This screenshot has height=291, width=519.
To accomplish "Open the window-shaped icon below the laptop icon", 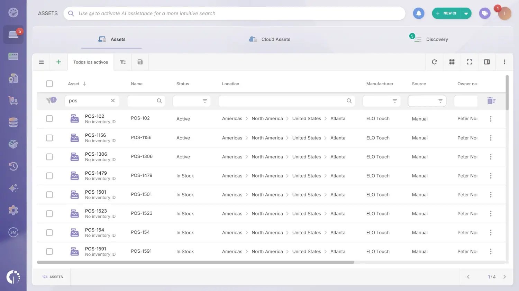I will pyautogui.click(x=13, y=56).
